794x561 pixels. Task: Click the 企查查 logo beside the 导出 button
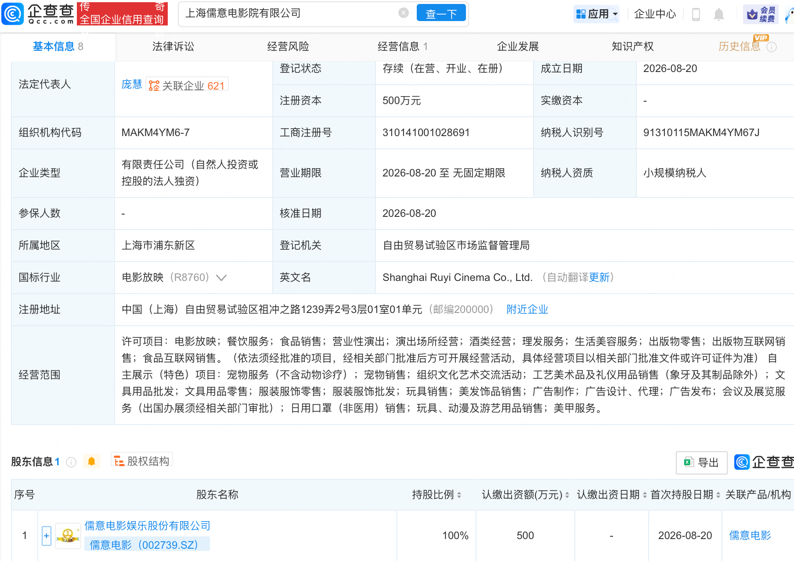tap(764, 462)
